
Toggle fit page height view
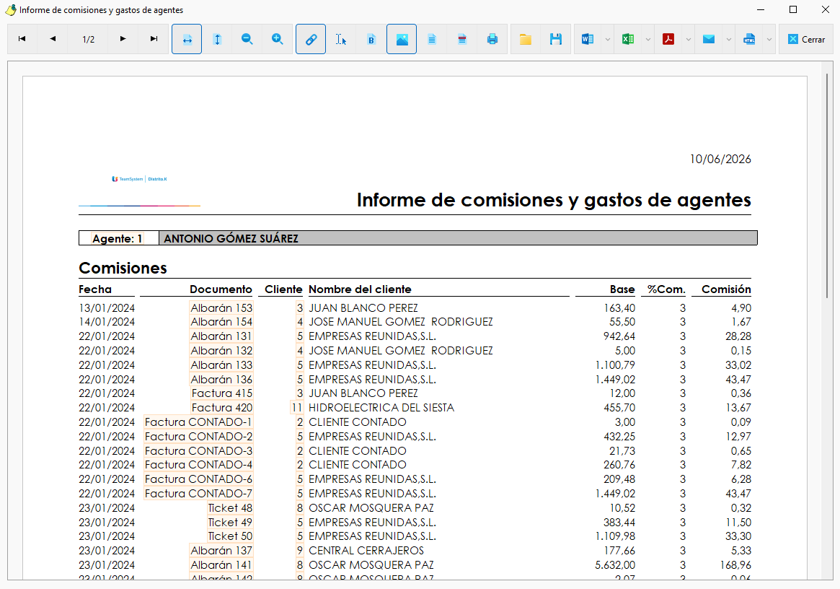pyautogui.click(x=217, y=39)
